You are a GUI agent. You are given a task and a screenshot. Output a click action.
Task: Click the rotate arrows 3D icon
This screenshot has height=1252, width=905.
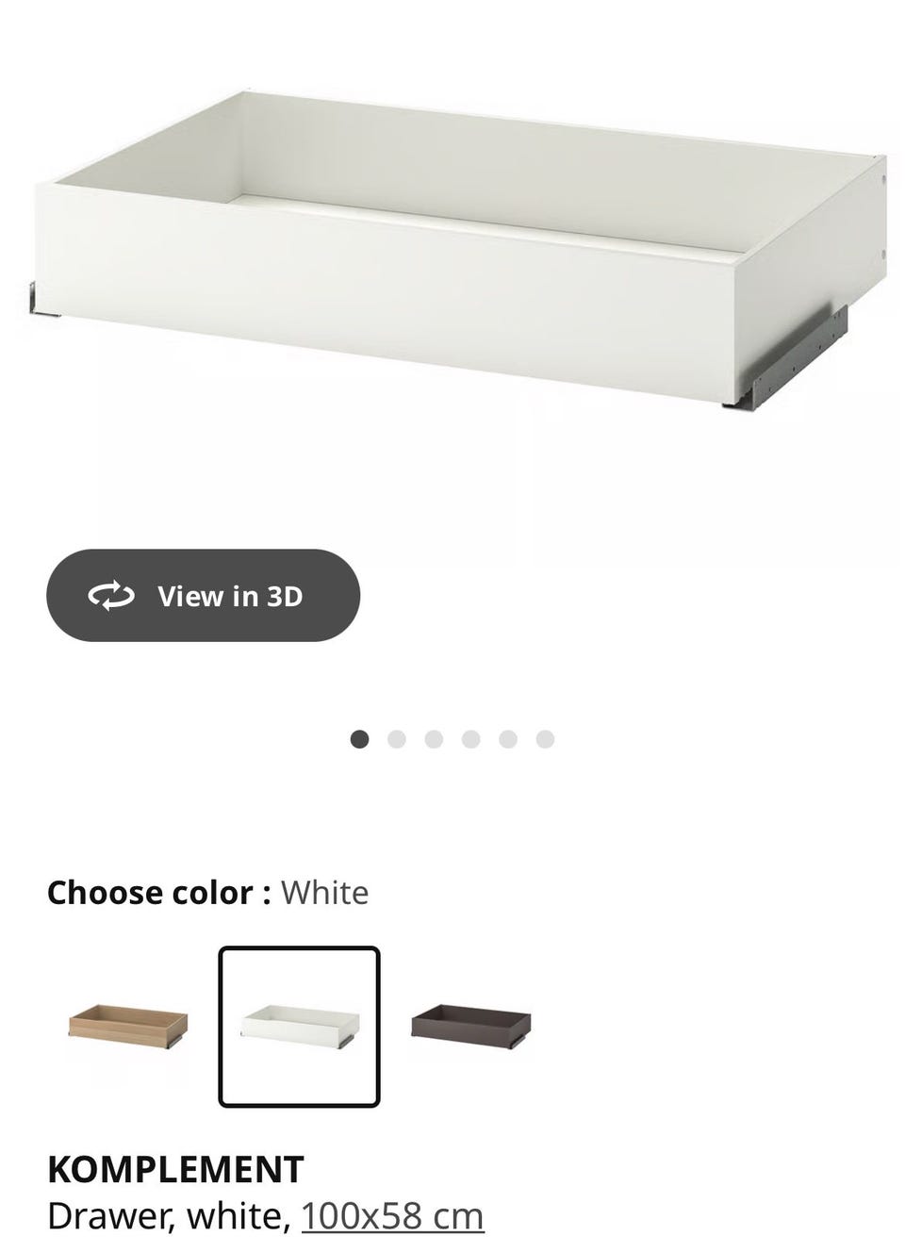[x=111, y=596]
